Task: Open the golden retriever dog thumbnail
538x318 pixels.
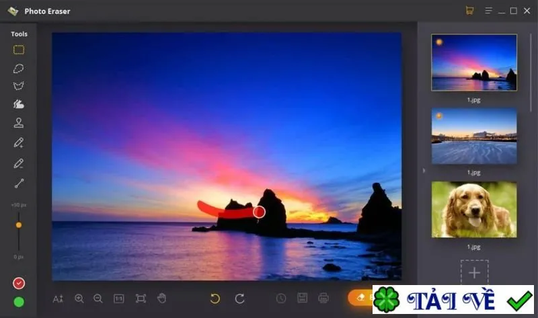Action: (474, 209)
